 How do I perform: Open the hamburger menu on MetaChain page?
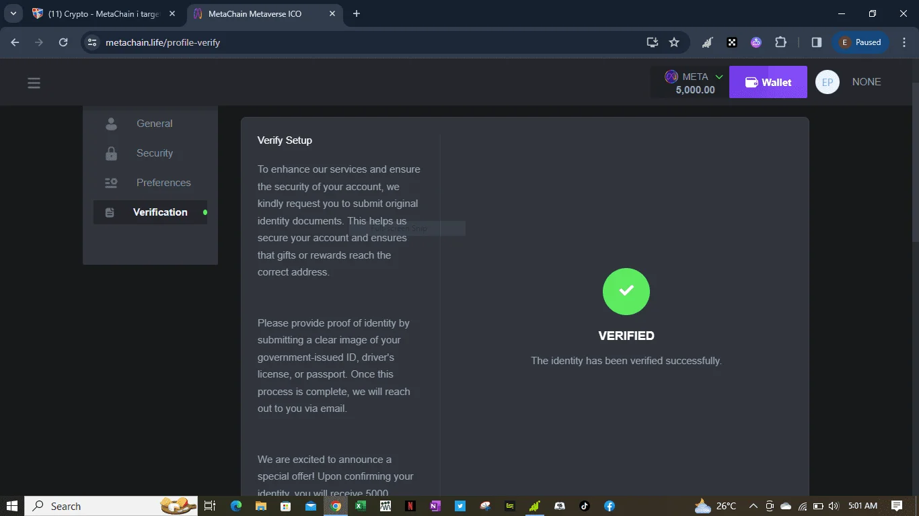(34, 83)
